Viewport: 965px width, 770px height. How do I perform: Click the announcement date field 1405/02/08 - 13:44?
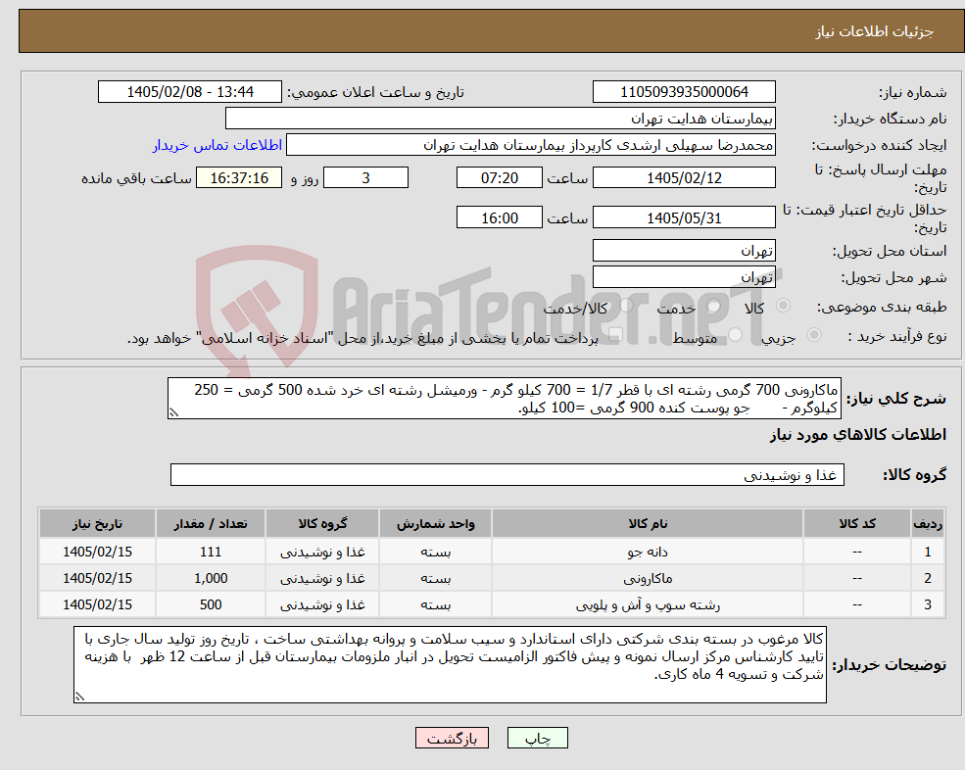click(189, 92)
